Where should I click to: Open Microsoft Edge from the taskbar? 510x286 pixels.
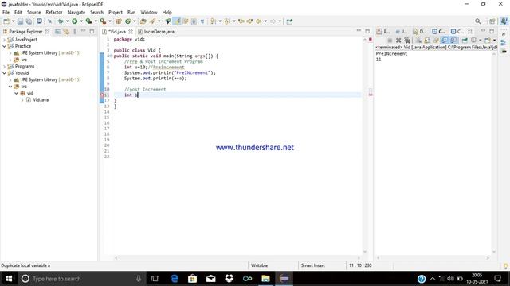[175, 279]
